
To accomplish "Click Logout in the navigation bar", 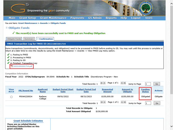I will coord(136,18).
